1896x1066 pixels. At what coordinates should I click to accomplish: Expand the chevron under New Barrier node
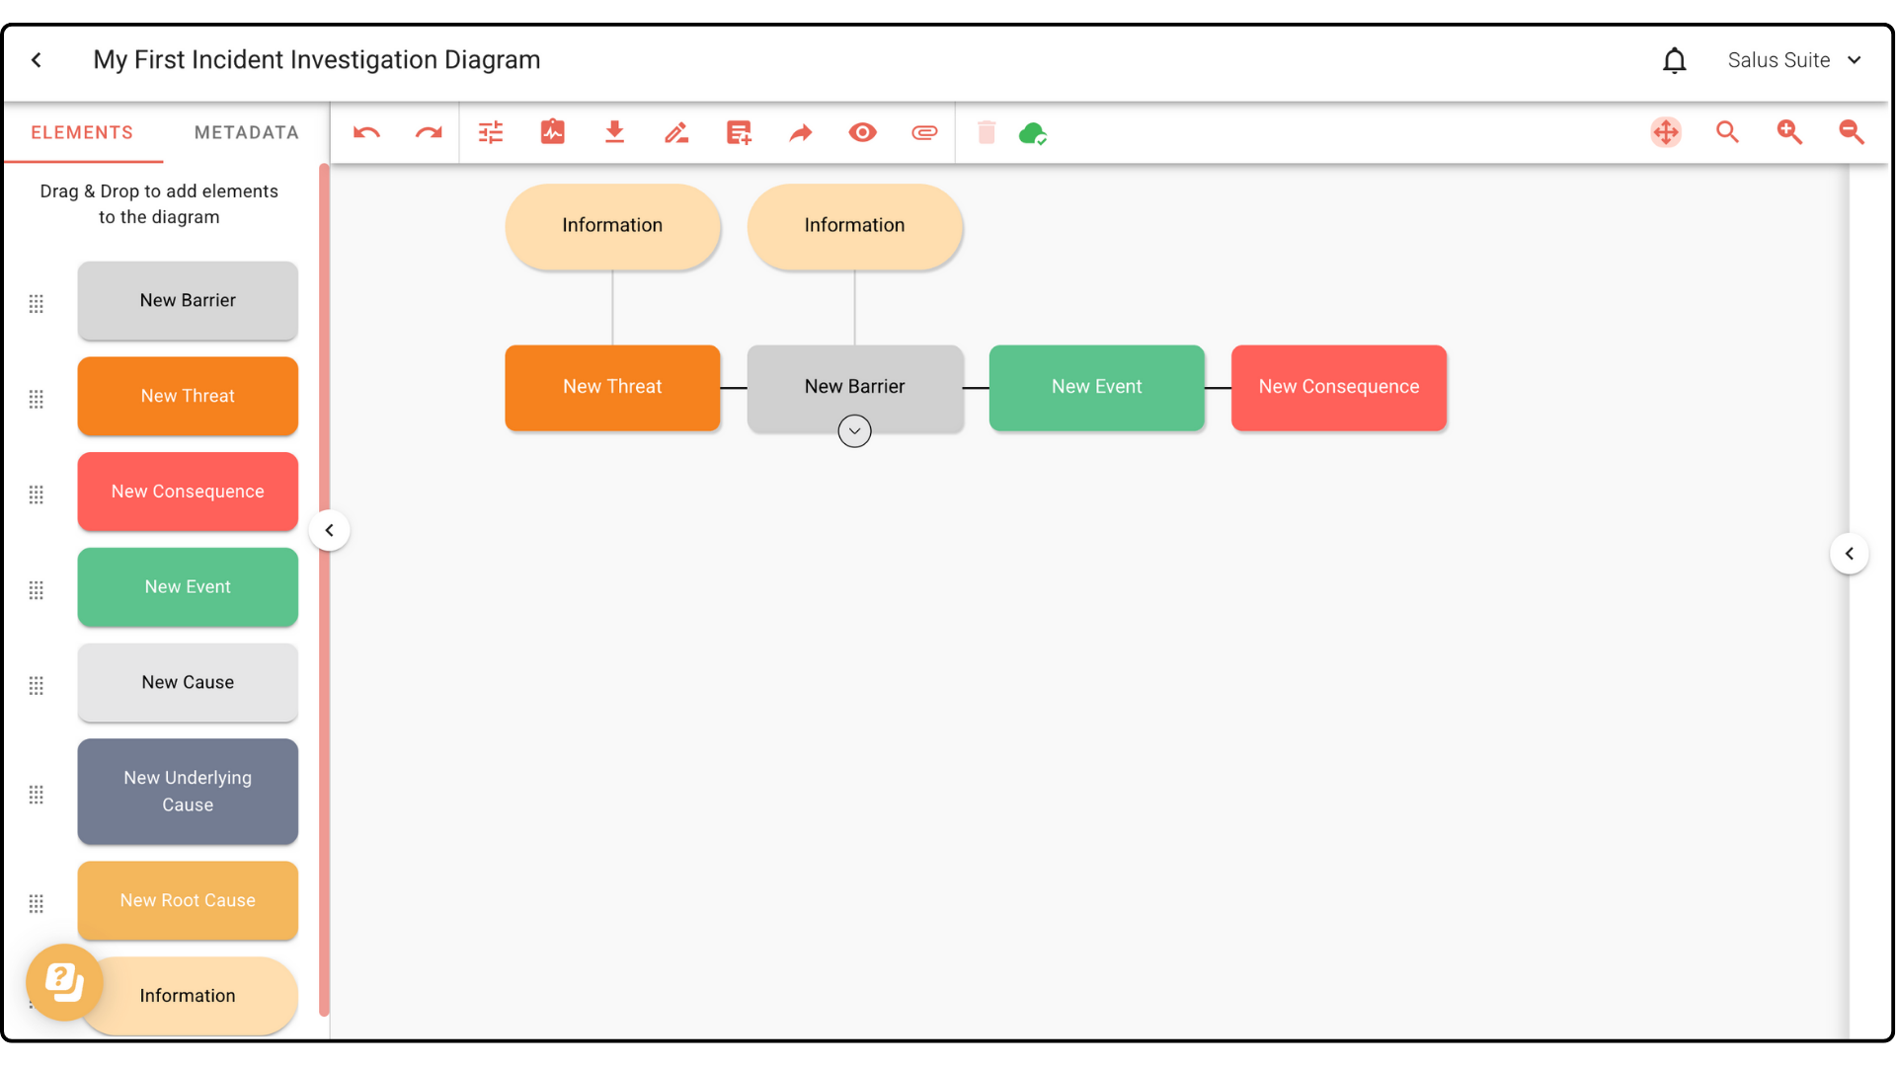(854, 431)
